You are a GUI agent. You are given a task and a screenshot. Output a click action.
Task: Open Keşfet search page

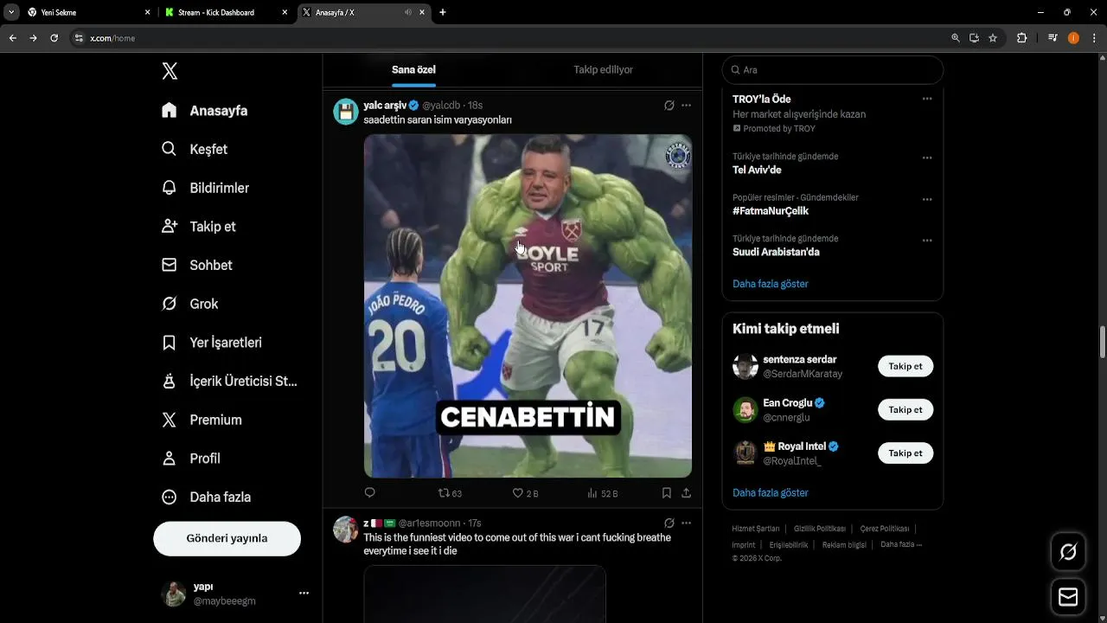pyautogui.click(x=195, y=150)
